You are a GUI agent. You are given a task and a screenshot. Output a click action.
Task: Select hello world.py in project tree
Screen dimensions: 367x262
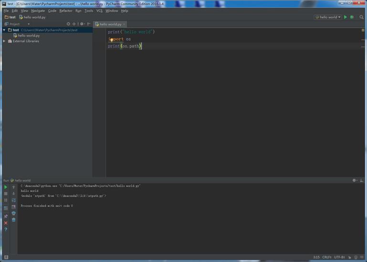click(26, 36)
